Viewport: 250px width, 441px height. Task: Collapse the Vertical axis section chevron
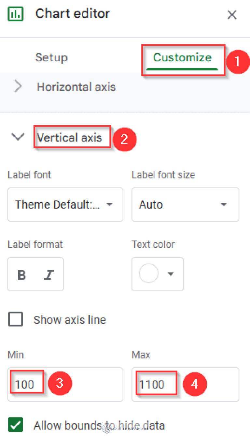point(18,137)
